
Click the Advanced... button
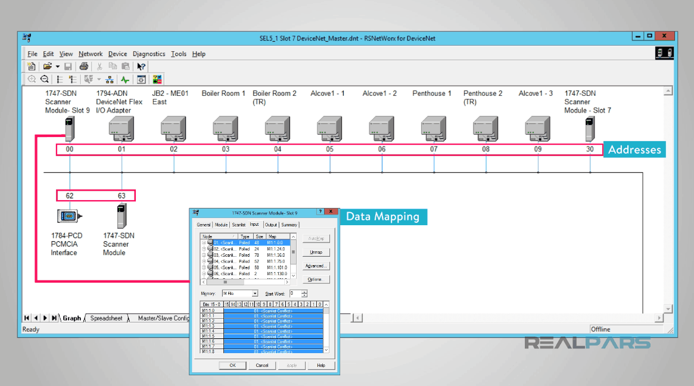click(x=316, y=266)
